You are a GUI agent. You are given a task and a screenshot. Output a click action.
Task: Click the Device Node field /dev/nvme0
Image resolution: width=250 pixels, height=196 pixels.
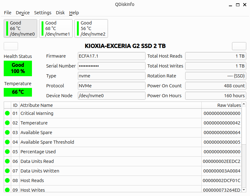[112, 96]
